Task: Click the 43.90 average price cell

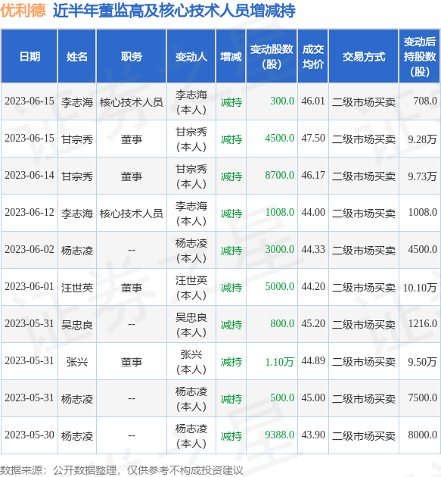Action: 313,435
